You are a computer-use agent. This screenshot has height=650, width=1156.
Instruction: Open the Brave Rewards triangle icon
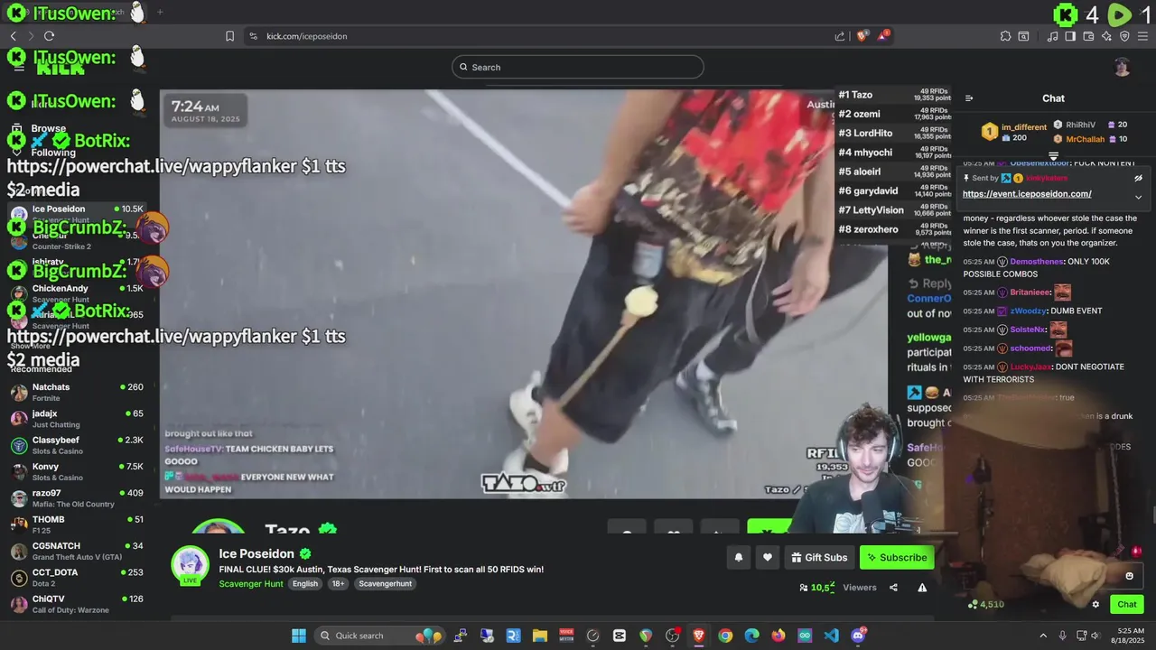883,36
